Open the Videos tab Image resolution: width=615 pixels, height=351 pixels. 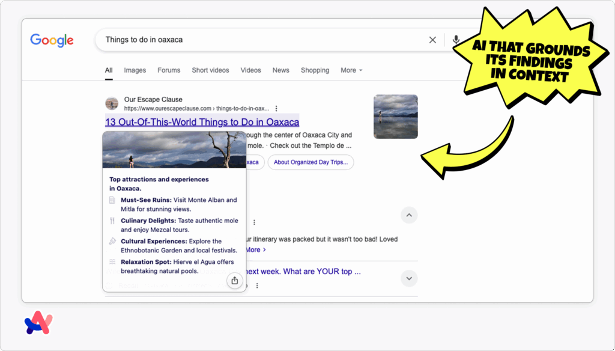[250, 70]
